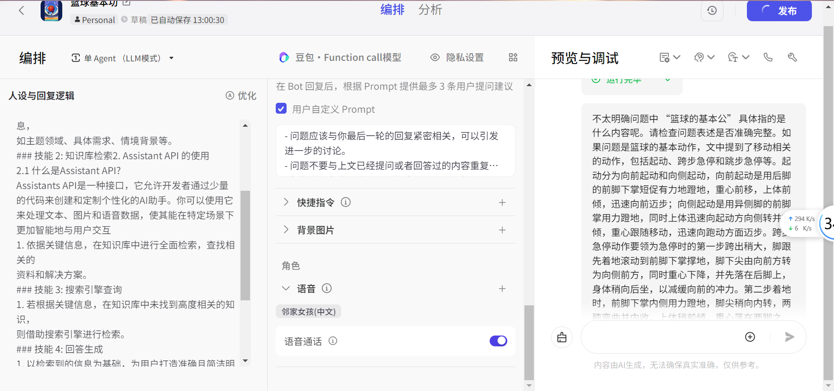
Task: Select the 编排 tab
Action: pyautogui.click(x=392, y=9)
